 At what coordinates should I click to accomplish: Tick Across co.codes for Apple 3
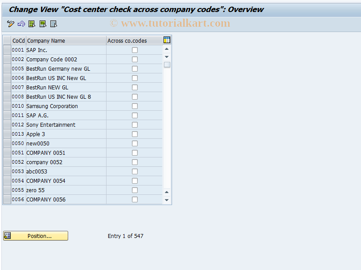pyautogui.click(x=135, y=134)
